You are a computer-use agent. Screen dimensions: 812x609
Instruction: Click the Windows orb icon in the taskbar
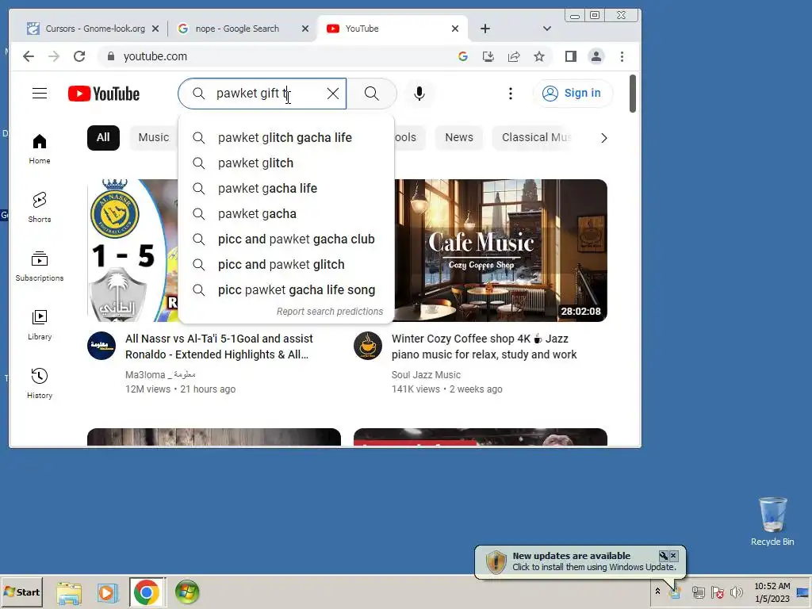coord(187,592)
